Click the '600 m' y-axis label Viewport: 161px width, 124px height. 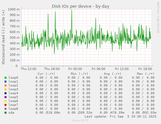pos(15,32)
